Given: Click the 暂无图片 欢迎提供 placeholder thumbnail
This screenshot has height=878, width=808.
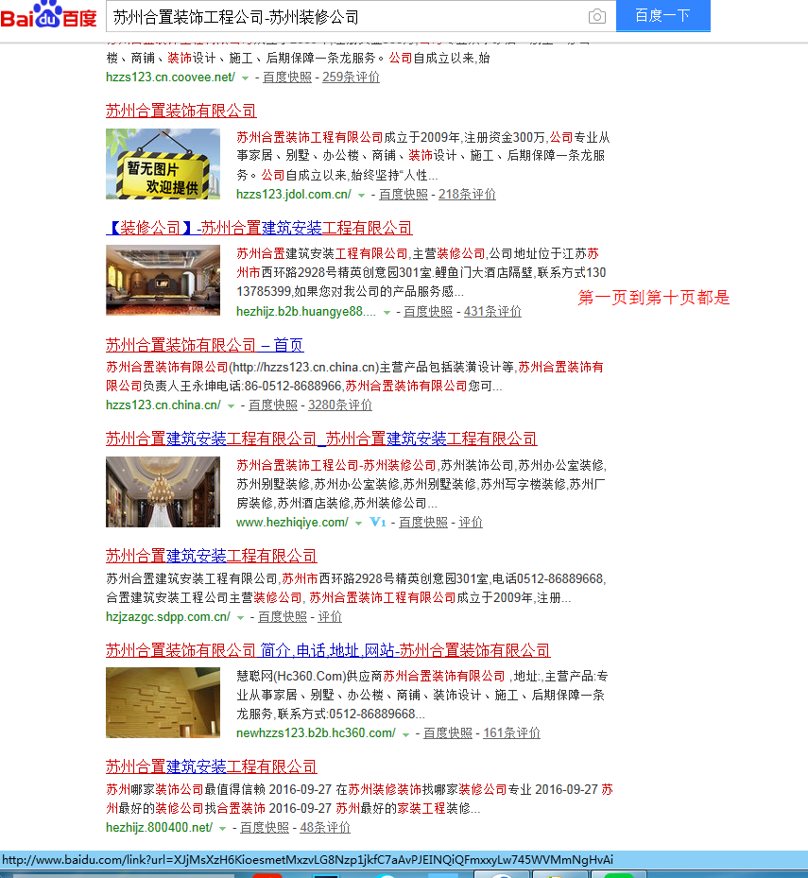Looking at the screenshot, I should [163, 164].
